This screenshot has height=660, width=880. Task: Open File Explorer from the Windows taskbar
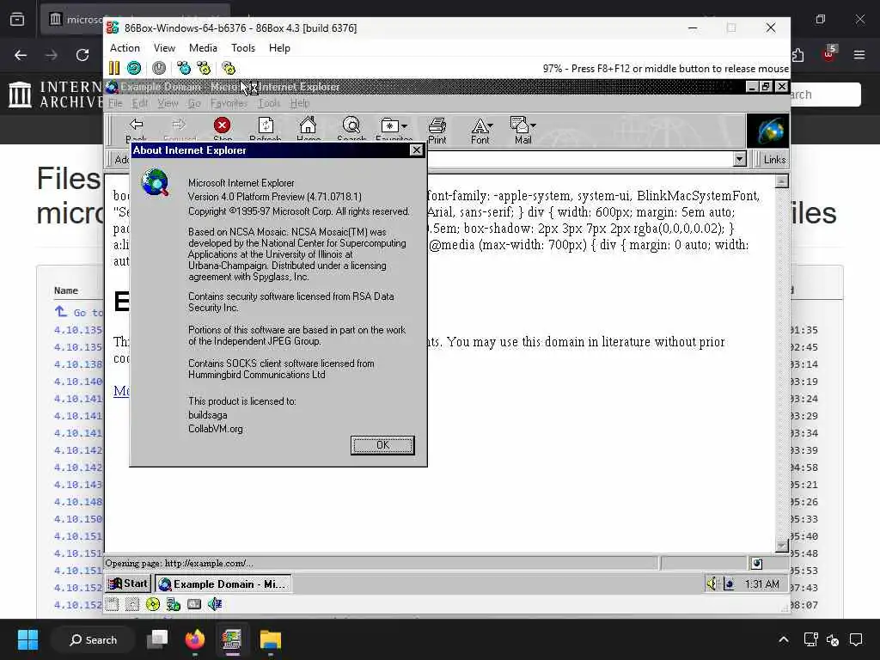[x=271, y=639]
